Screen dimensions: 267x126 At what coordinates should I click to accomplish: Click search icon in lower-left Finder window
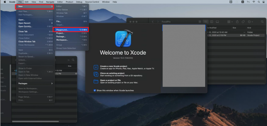73,60
